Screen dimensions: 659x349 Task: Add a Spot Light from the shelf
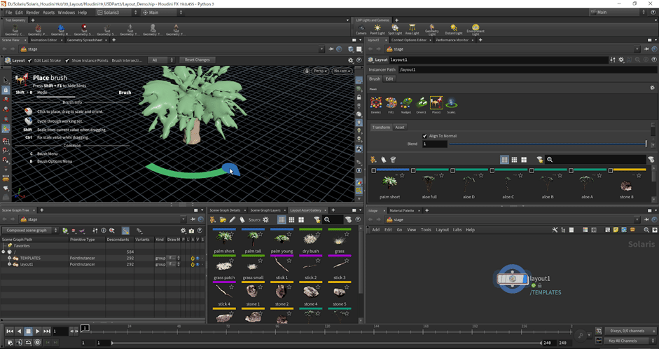click(x=395, y=29)
